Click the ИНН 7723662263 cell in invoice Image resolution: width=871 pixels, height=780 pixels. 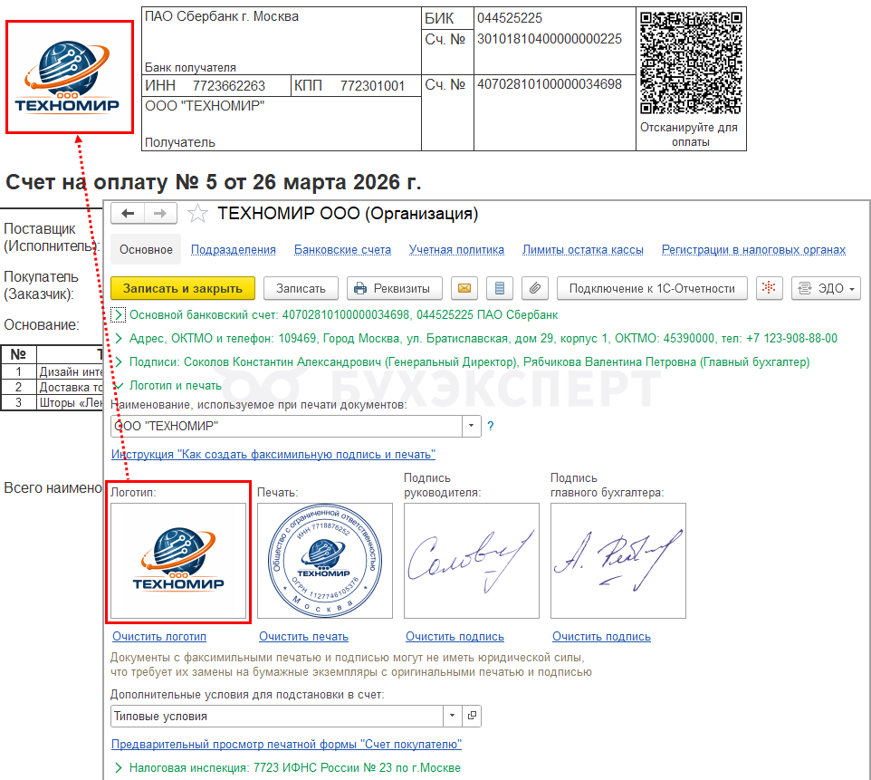[x=216, y=86]
